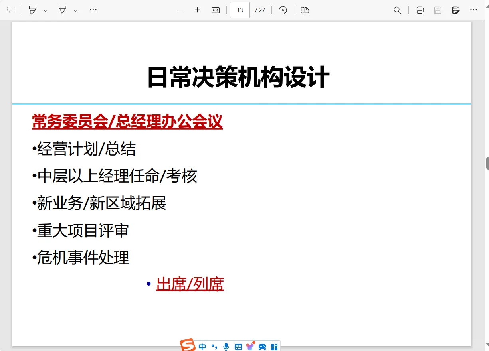The image size is (489, 351).
Task: Open the Sogou on-screen keyboard
Action: coord(238,347)
